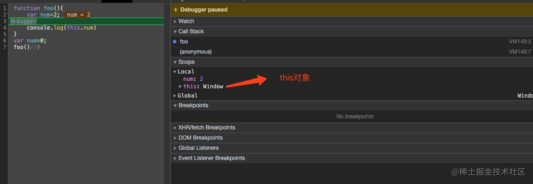Click the Debugger paused banner text
The image size is (533, 184).
coord(204,10)
